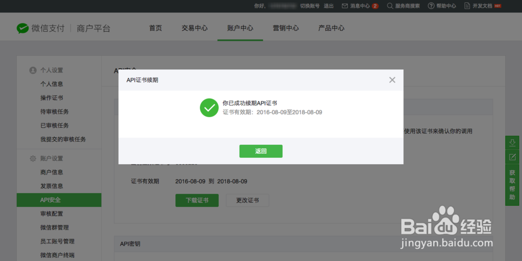522x261 pixels.
Task: Click the 返回 button in dialog
Action: (x=260, y=151)
